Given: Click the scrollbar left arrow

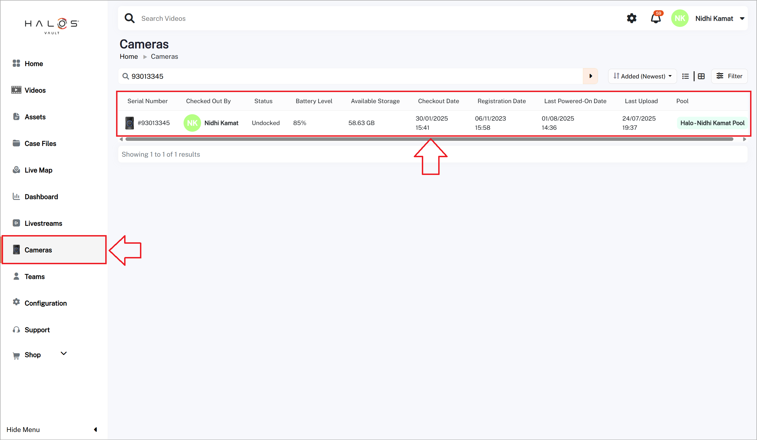Looking at the screenshot, I should click(121, 139).
